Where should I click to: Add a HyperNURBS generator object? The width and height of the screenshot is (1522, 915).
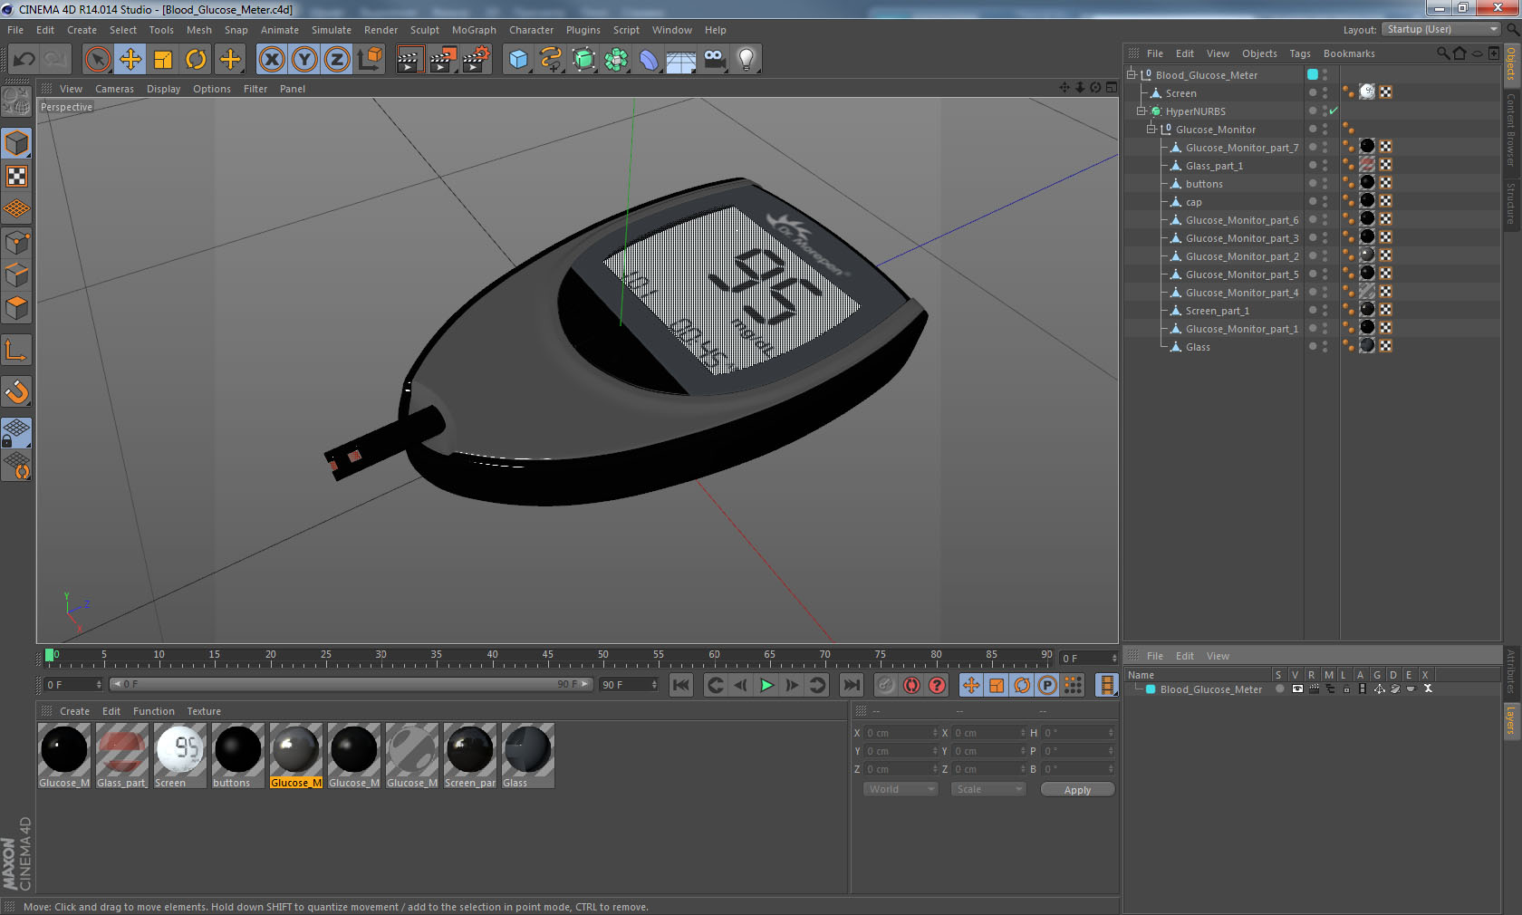pos(583,60)
